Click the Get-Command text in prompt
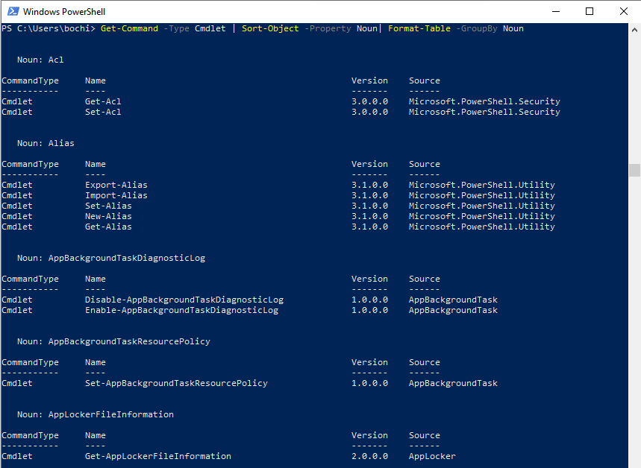This screenshot has width=641, height=468. coord(129,28)
